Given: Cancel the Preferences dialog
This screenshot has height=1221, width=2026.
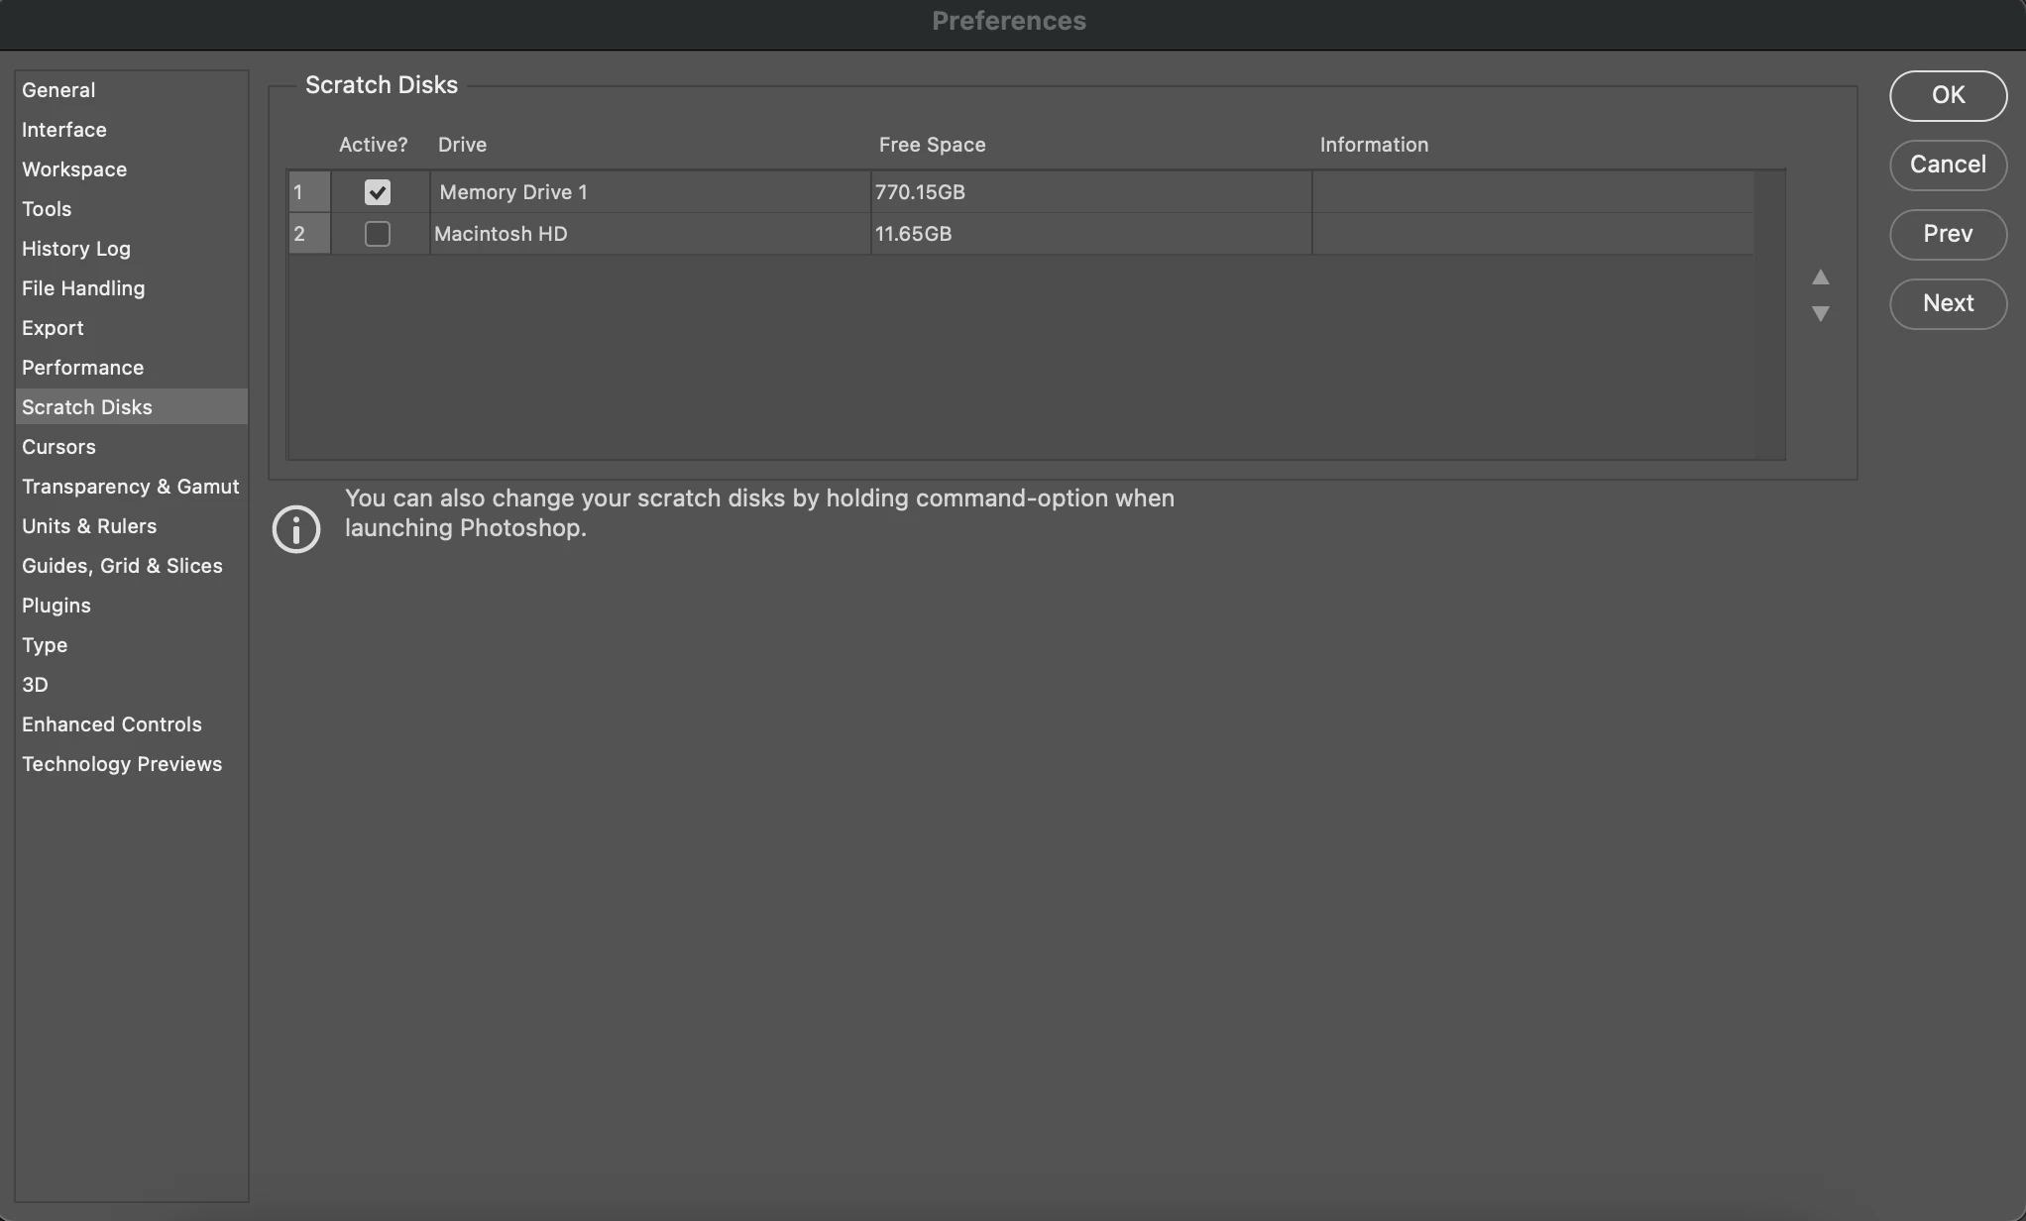Looking at the screenshot, I should [1947, 165].
